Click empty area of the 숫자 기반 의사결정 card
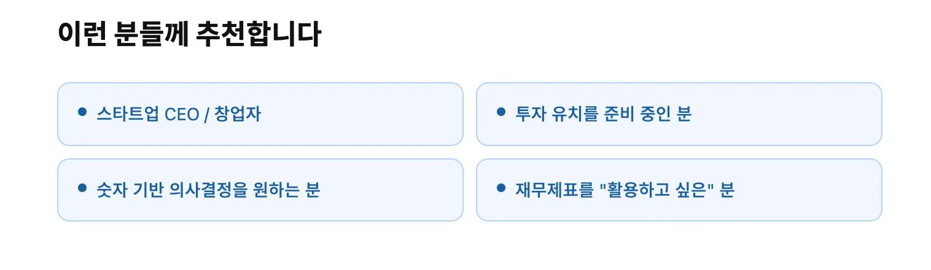 click(x=393, y=190)
